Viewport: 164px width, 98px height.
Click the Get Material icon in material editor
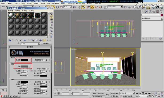[x=10, y=40]
